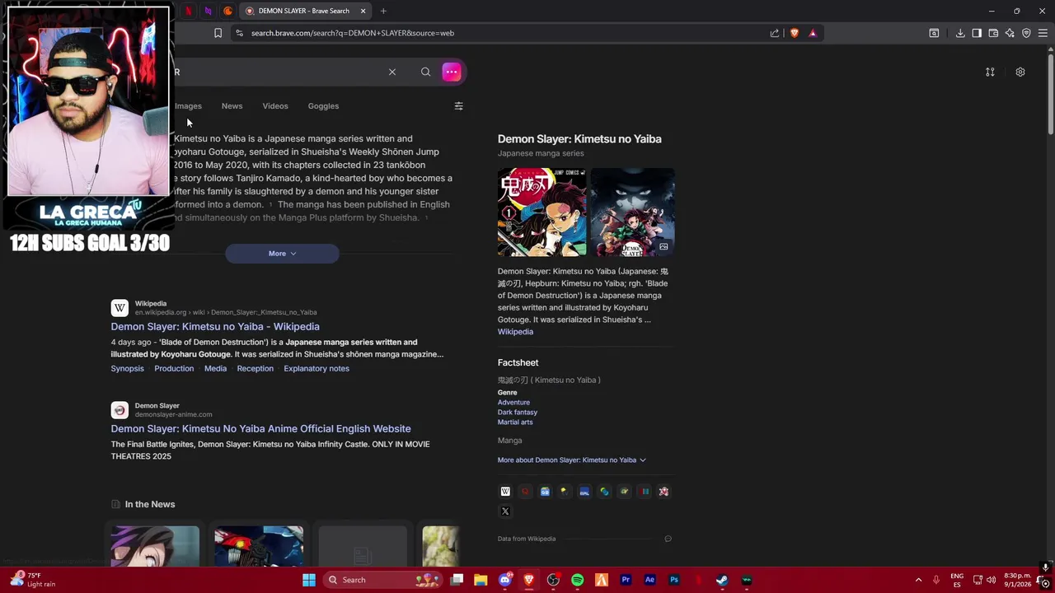Image resolution: width=1055 pixels, height=593 pixels.
Task: Open the Reception sublink
Action: pyautogui.click(x=255, y=368)
